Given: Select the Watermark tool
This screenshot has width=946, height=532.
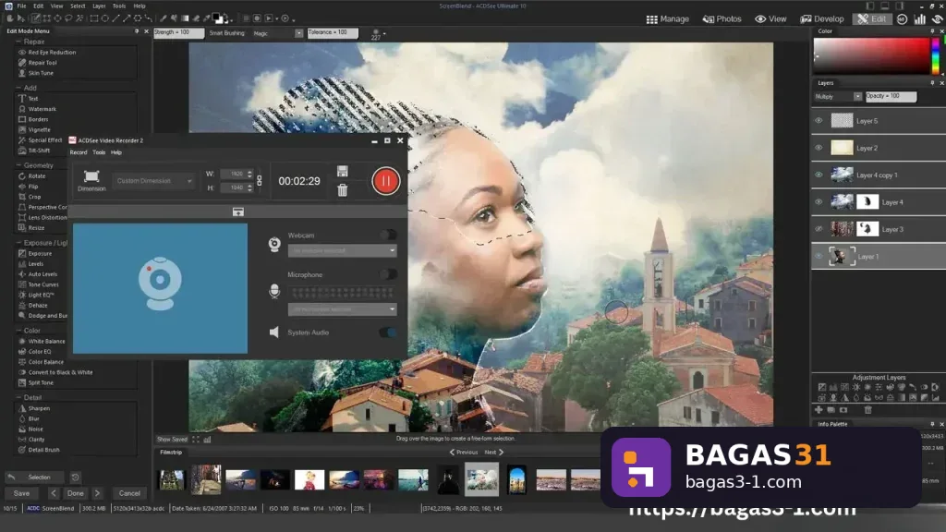Looking at the screenshot, I should pos(37,109).
